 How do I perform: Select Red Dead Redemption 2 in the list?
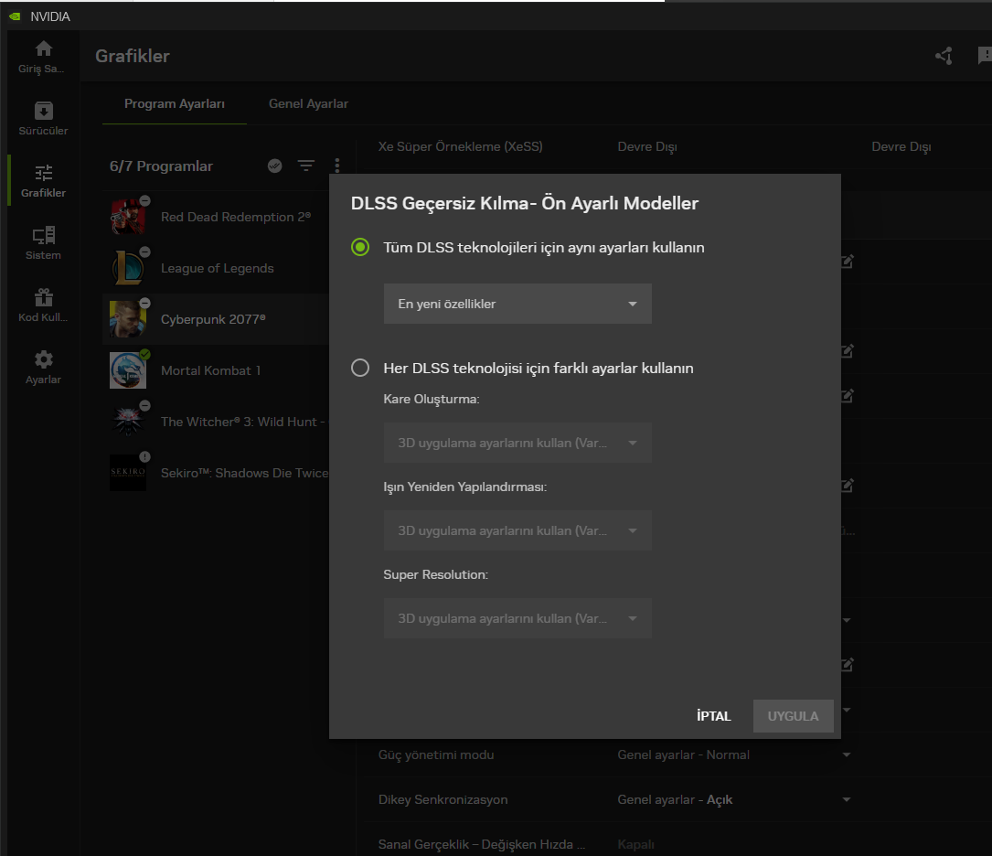click(x=216, y=217)
